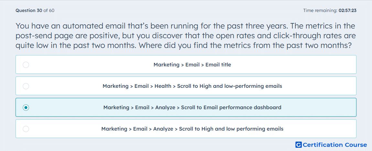The image size is (372, 151).
Task: Click 'Email title' text in first answer
Action: (x=218, y=65)
